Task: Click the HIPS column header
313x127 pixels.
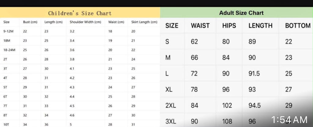Action: 229,26
